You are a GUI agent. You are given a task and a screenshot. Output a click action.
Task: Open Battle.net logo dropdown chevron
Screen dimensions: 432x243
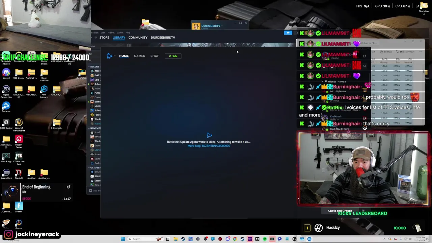114,56
